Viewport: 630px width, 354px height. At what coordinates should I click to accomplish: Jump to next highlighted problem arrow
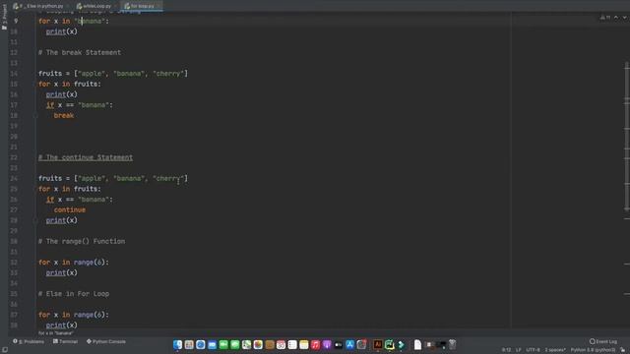(x=624, y=18)
